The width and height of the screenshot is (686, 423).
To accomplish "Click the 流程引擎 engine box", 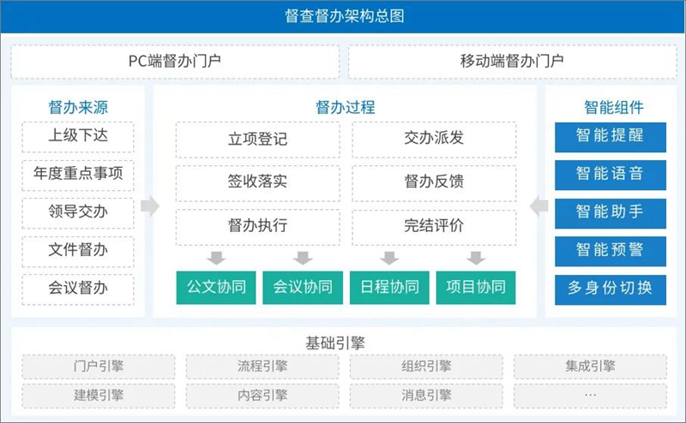I will click(262, 366).
